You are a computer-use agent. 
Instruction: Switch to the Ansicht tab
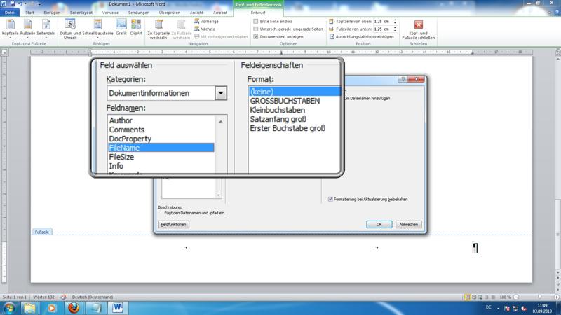click(196, 13)
